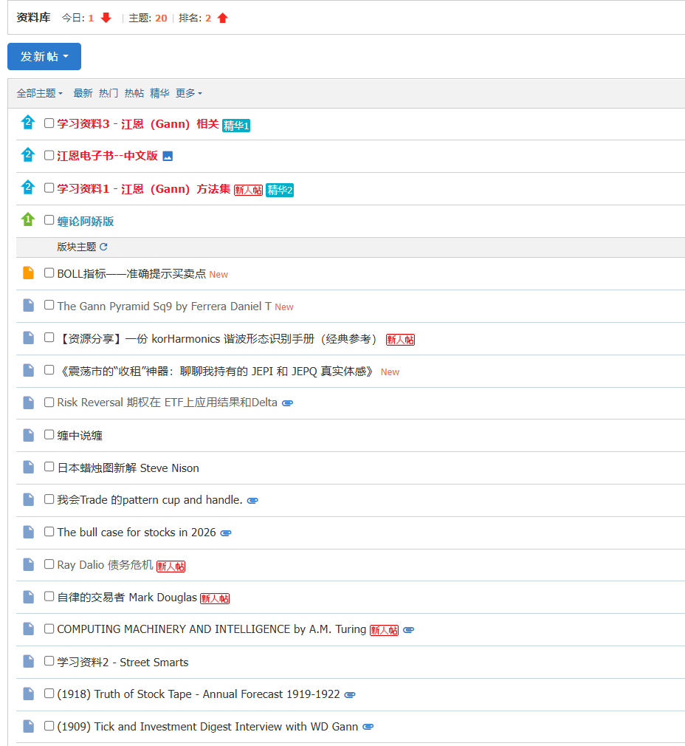685x746 pixels.
Task: Click the orange document icon beside BOLL指标
Action: [29, 273]
